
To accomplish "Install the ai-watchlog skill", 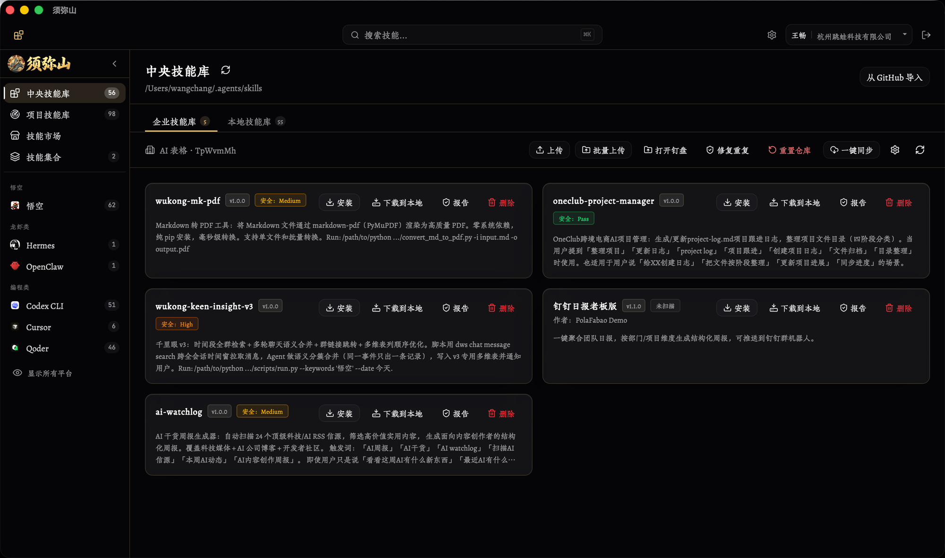I will [339, 414].
